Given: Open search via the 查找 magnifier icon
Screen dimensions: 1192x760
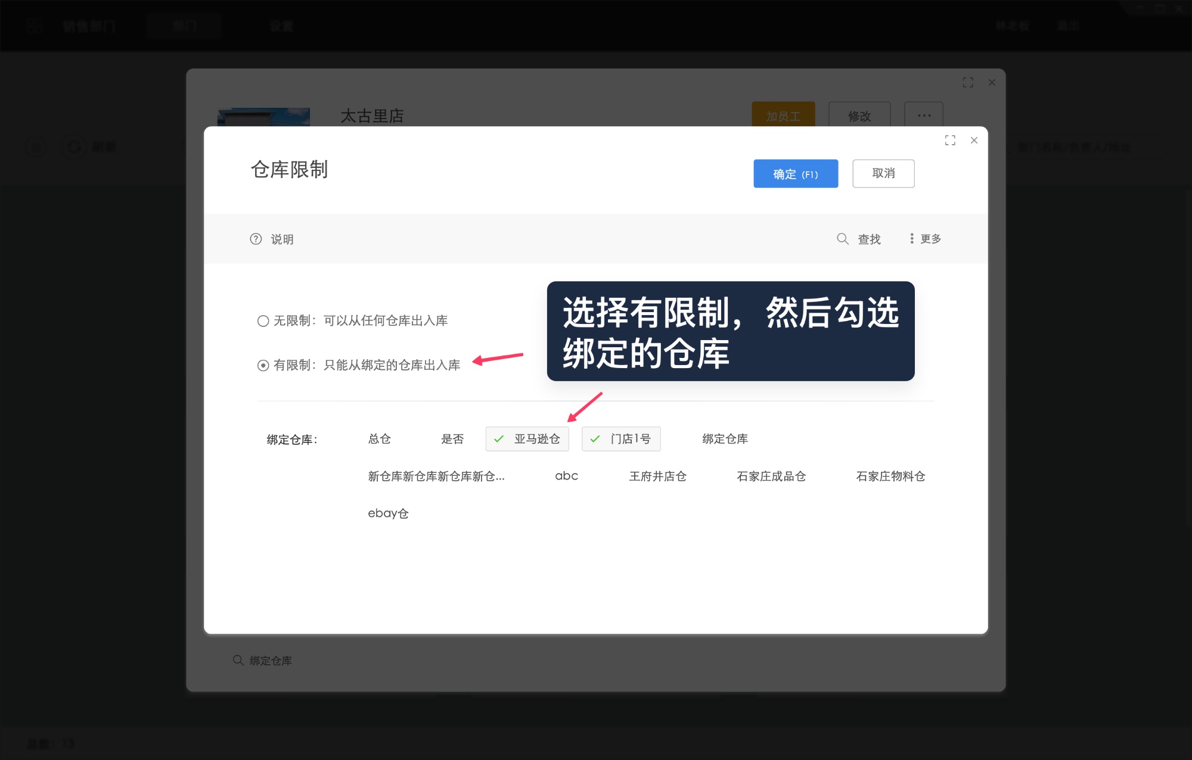Looking at the screenshot, I should (842, 238).
